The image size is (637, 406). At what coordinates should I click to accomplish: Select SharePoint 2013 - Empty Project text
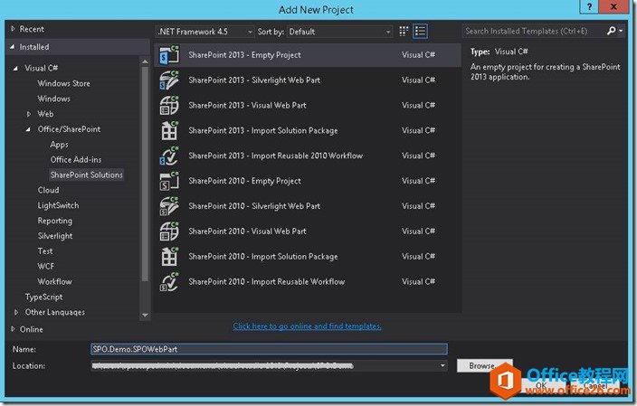(x=244, y=55)
